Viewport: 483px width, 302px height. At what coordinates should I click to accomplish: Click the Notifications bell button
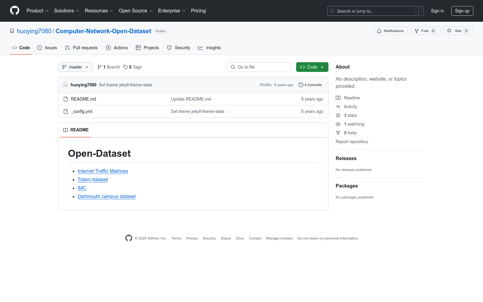coord(390,31)
